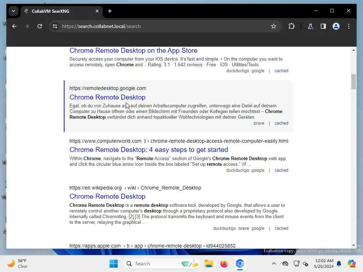Open Chrome Remote Desktop on the App Store
Viewport: 363px width, 272px height.
click(133, 50)
